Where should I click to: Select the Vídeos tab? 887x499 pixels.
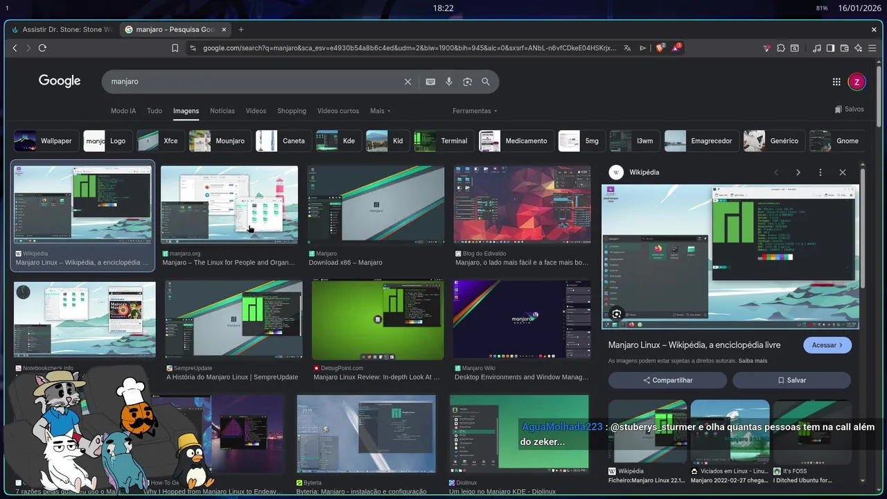pyautogui.click(x=256, y=111)
